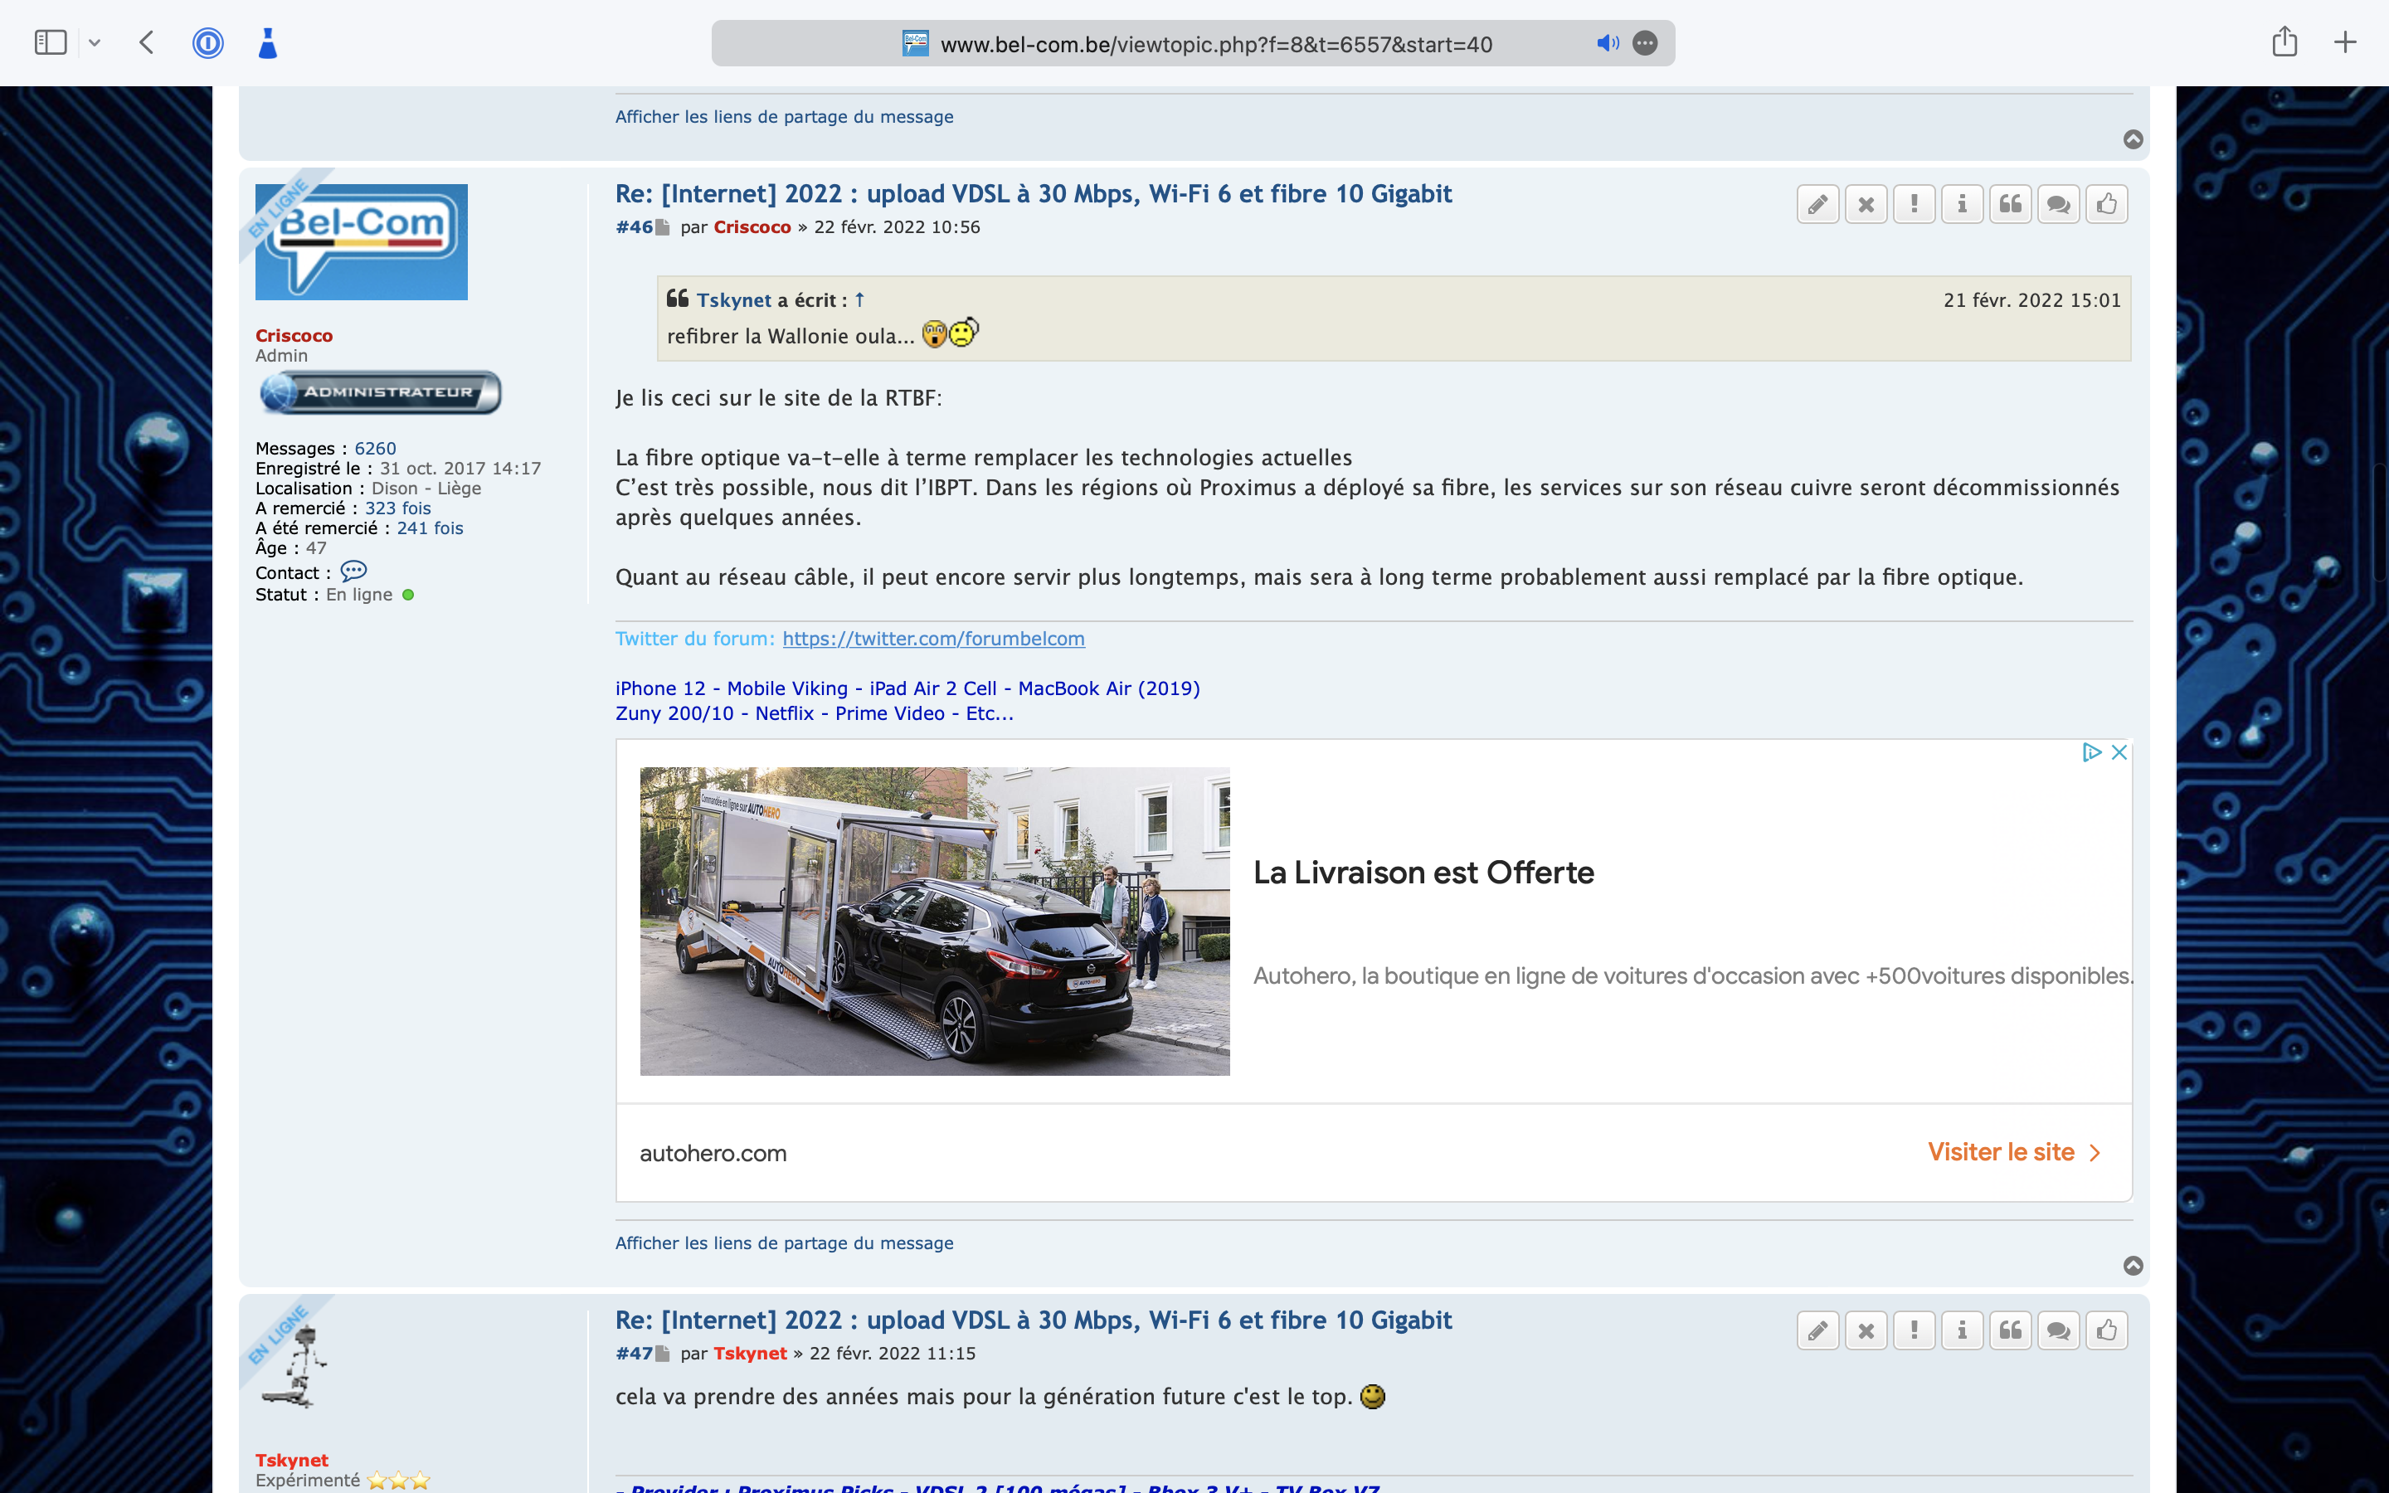Close the Autohero advertisement
The width and height of the screenshot is (2389, 1493).
[x=2119, y=752]
